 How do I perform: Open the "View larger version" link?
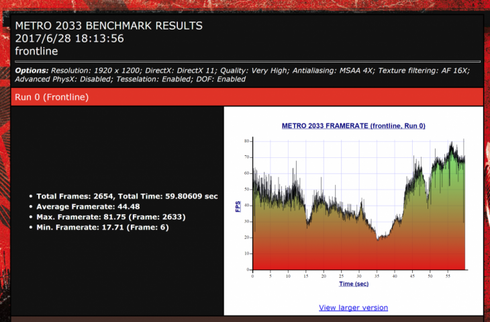353,308
